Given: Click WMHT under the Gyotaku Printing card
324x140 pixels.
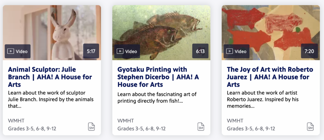Looking at the screenshot, I should pyautogui.click(x=126, y=121).
